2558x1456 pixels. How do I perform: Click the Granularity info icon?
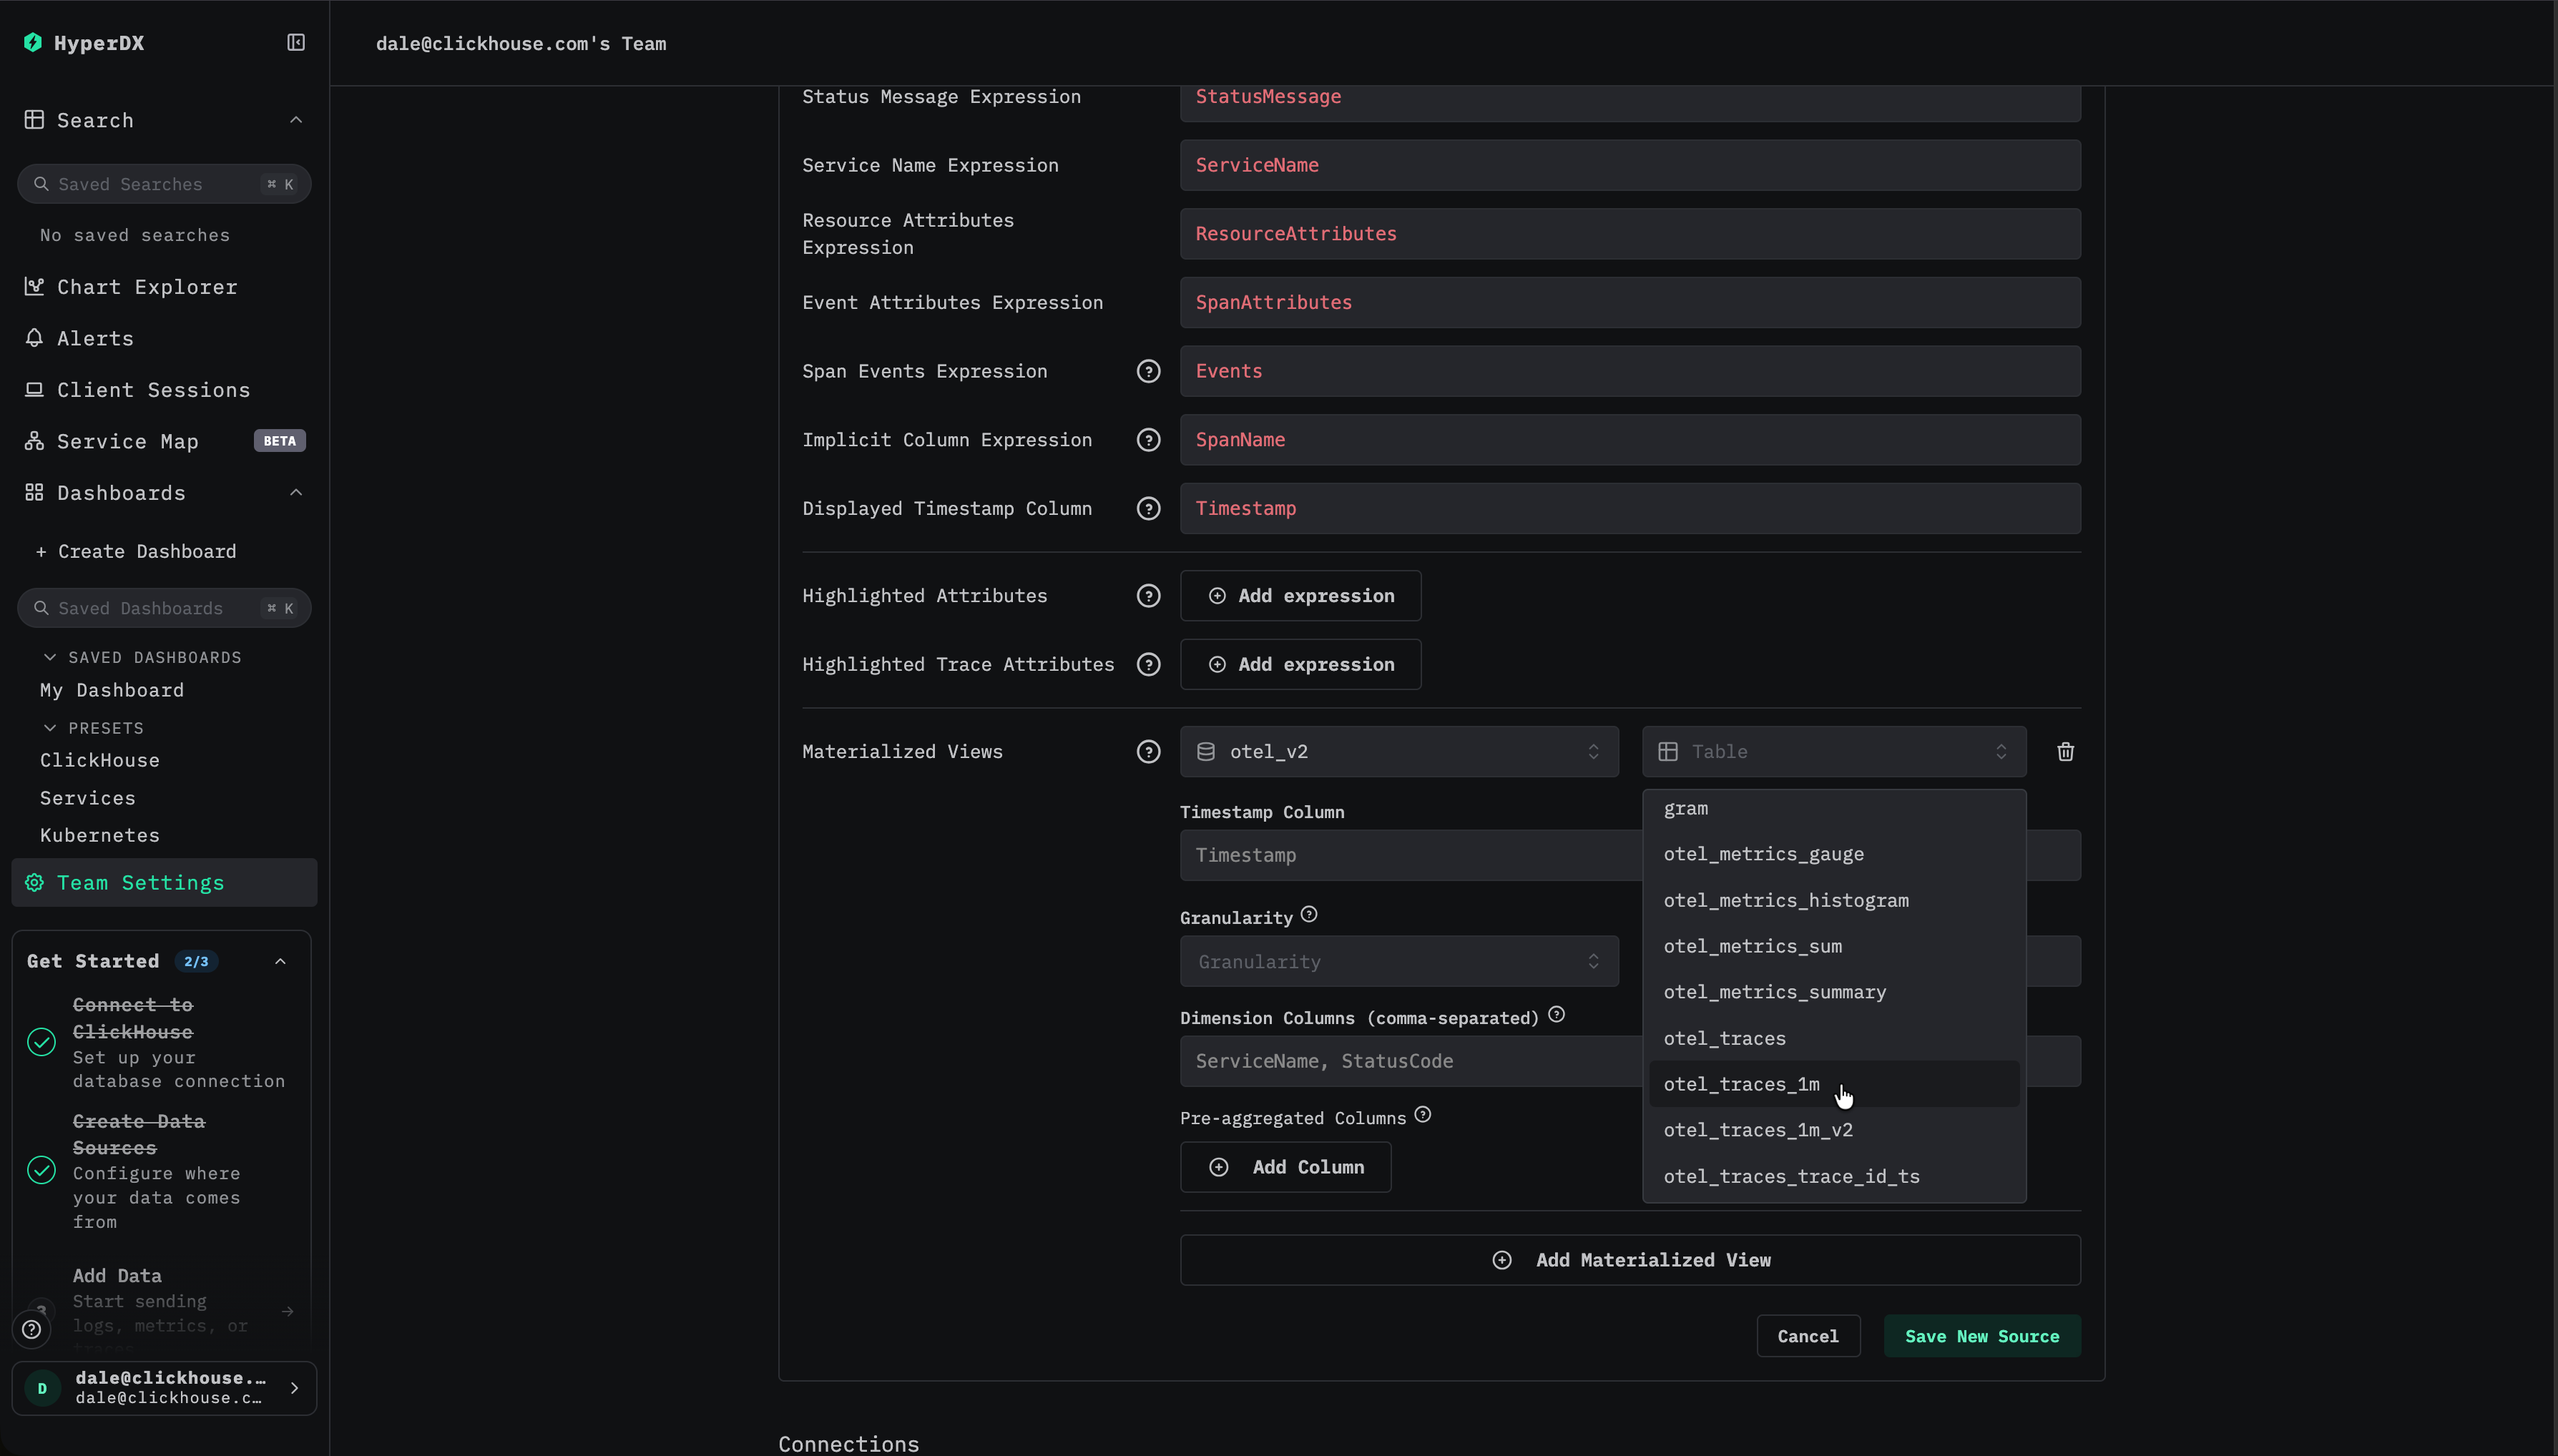click(x=1309, y=914)
